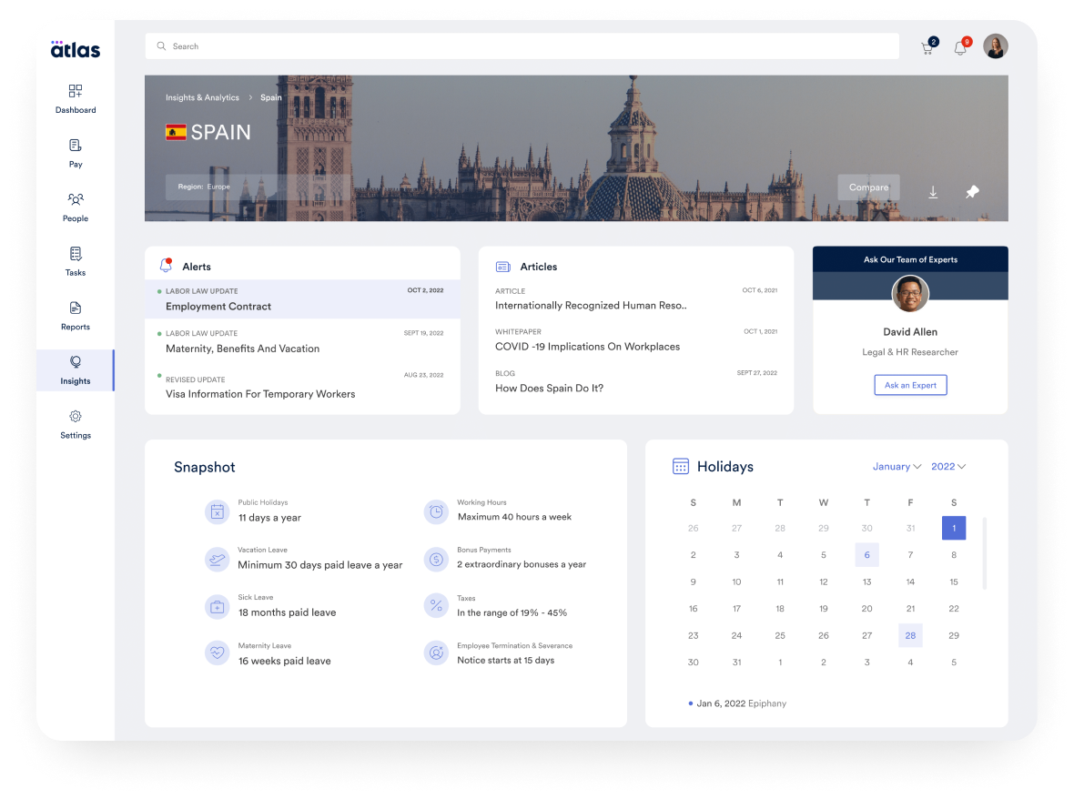Select the Spain breadcrumb item

tap(270, 97)
